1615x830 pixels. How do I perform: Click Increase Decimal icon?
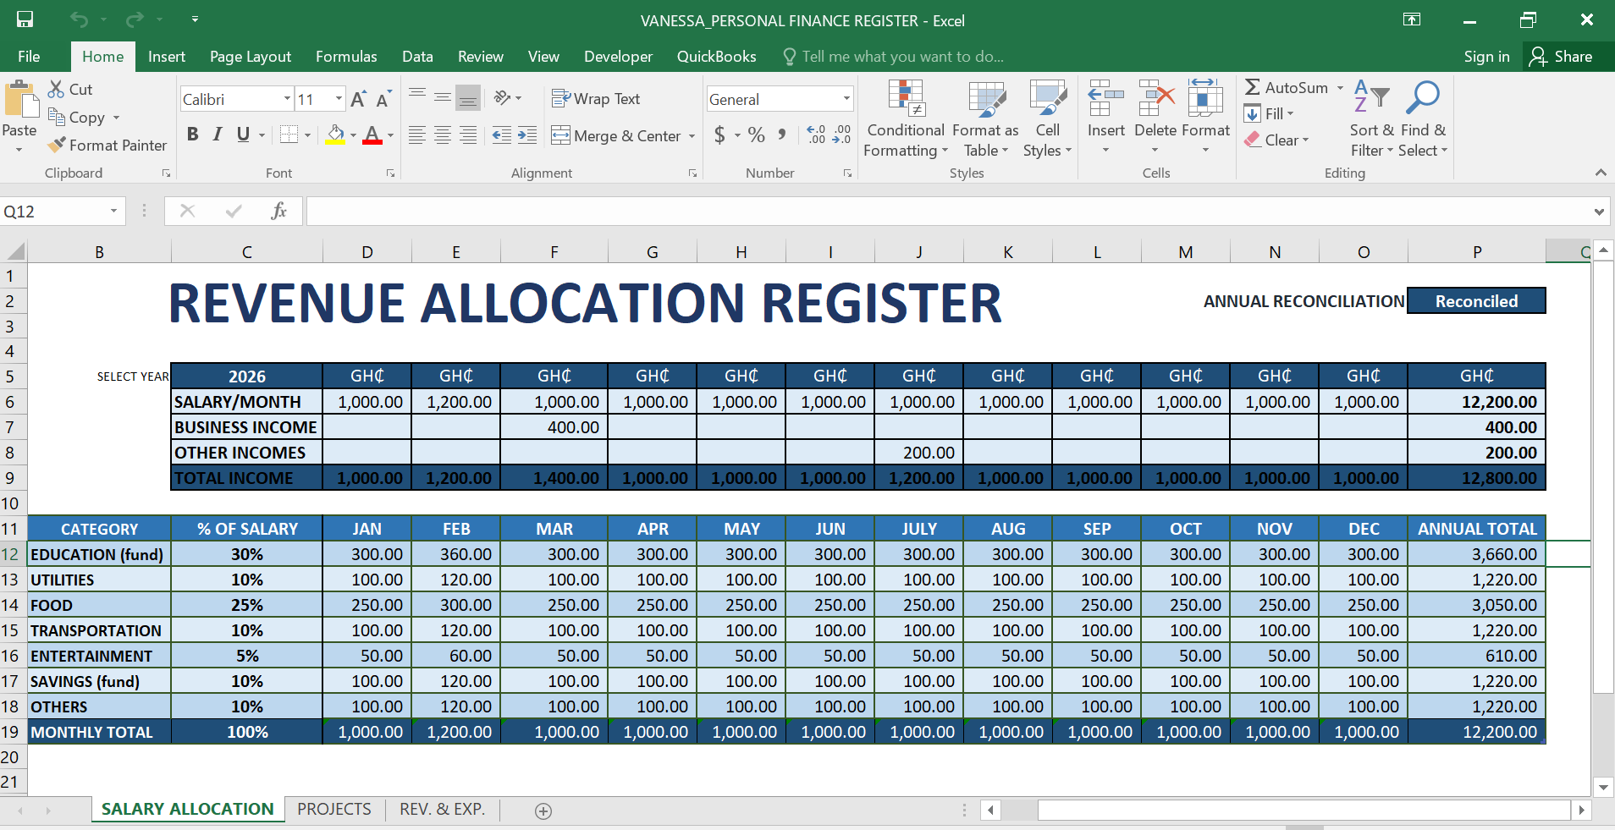[816, 135]
